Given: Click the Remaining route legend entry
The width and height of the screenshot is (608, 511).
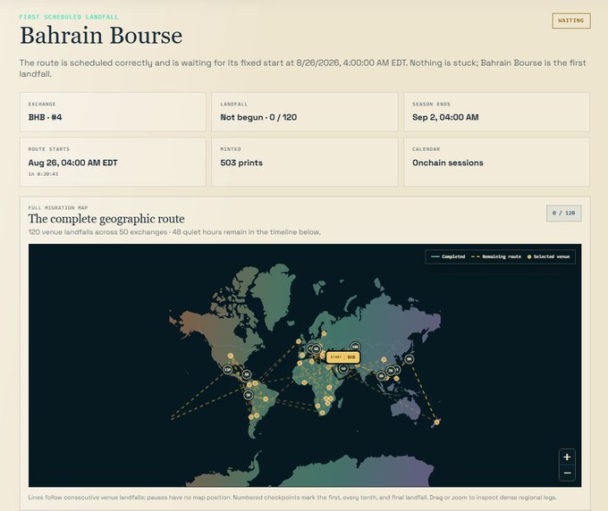Looking at the screenshot, I should 496,256.
